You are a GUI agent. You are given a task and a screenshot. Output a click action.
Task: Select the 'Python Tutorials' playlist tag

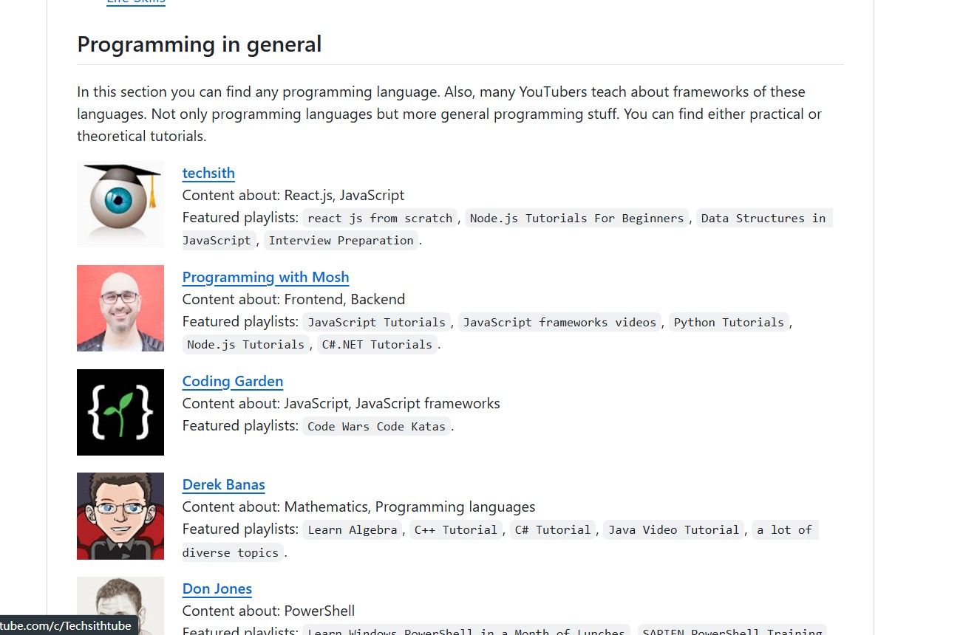[729, 322]
